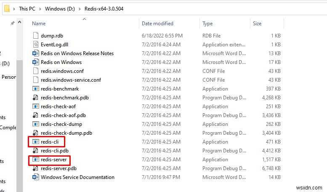Sort files by the Size column header
This screenshot has width=327, height=192.
pyautogui.click(x=257, y=24)
